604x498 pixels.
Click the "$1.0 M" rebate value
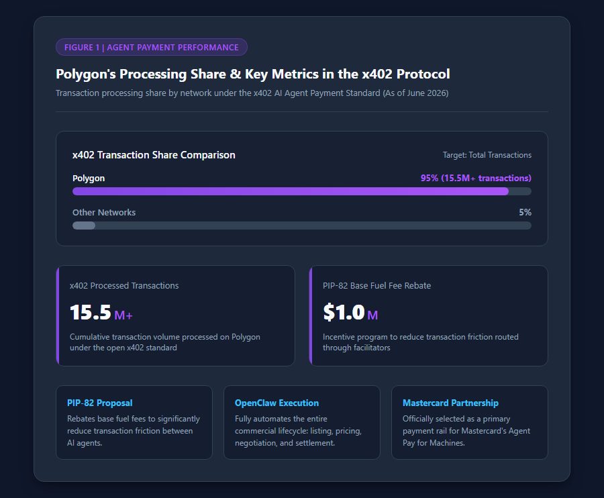[x=350, y=312]
